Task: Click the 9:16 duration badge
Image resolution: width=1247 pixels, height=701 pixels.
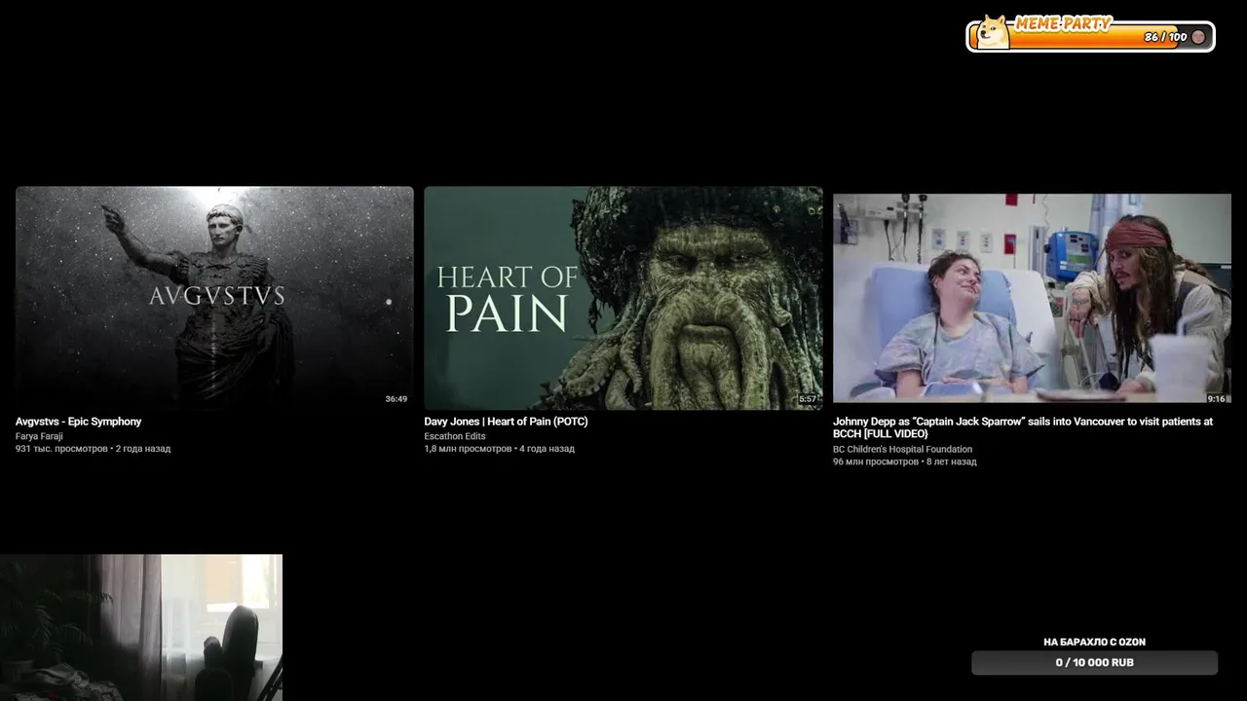Action: point(1216,399)
